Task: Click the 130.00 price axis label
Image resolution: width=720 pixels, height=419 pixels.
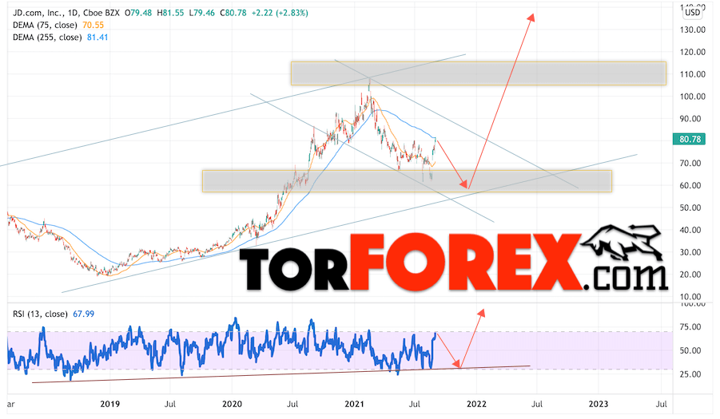Action: coord(693,30)
